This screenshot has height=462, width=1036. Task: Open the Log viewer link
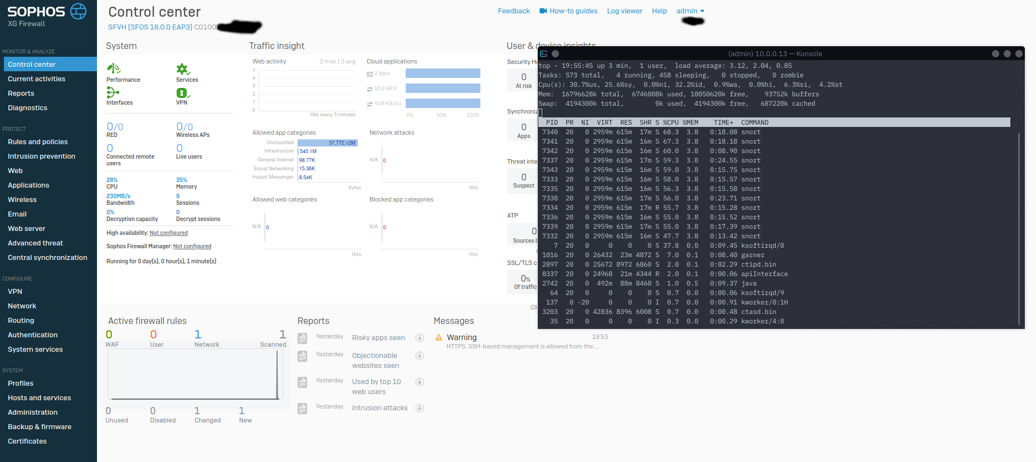point(625,11)
